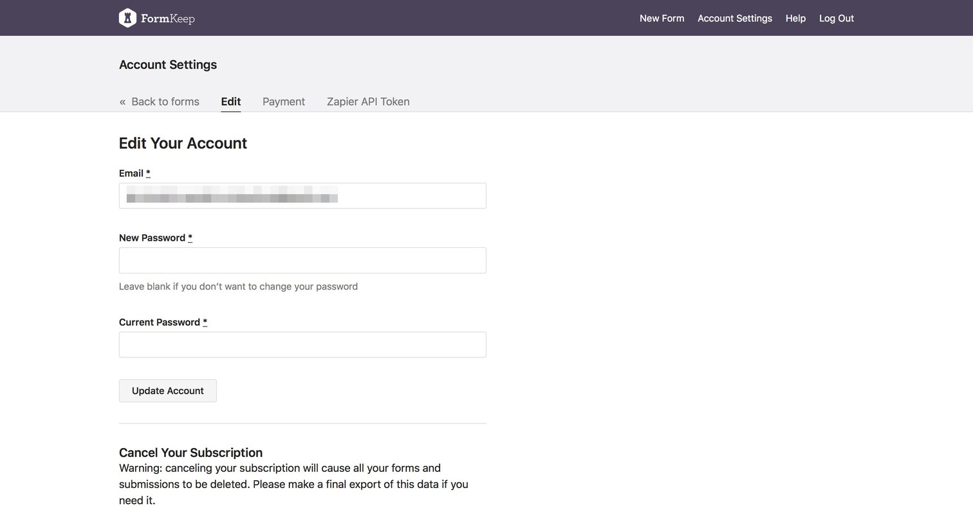
Task: Select the Edit tab
Action: (x=230, y=102)
